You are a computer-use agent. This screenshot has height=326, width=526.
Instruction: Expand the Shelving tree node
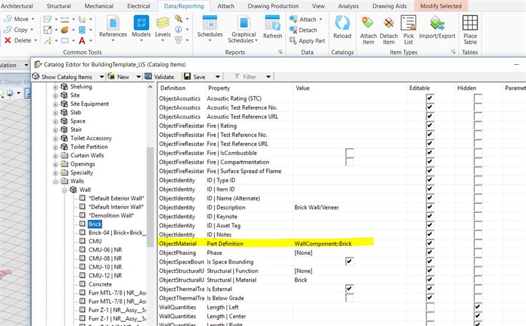56,87
